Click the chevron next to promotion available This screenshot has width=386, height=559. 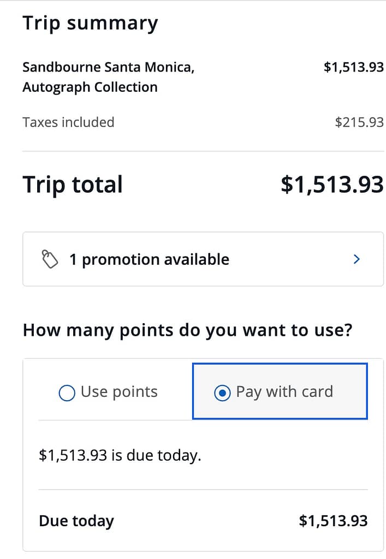pyautogui.click(x=357, y=259)
